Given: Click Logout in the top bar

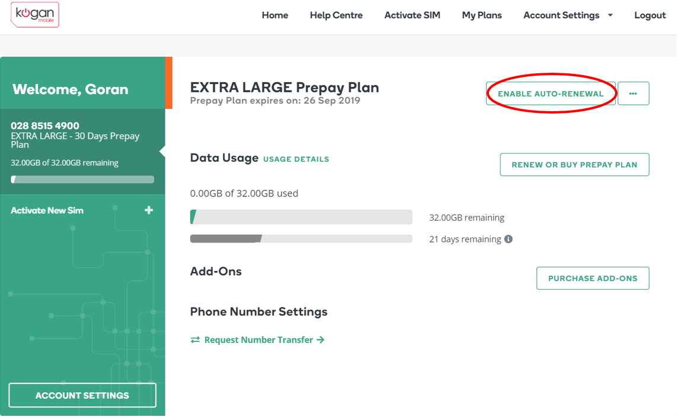Looking at the screenshot, I should pos(650,15).
